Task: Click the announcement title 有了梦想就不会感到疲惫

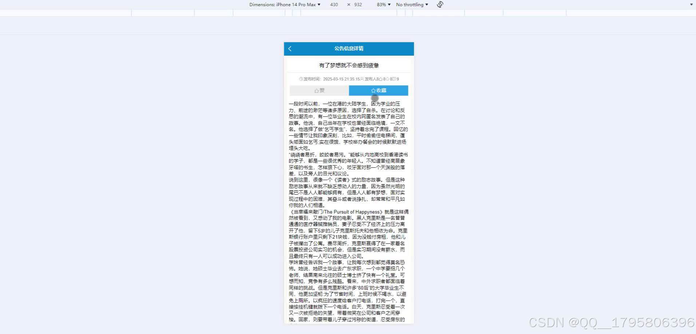Action: coord(348,65)
